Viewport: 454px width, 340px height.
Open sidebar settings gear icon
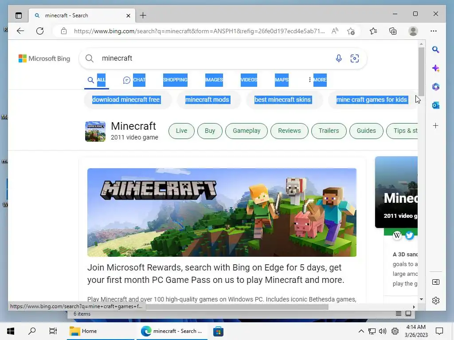pos(435,301)
